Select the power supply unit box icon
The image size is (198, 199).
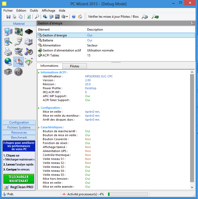(x=8, y=72)
